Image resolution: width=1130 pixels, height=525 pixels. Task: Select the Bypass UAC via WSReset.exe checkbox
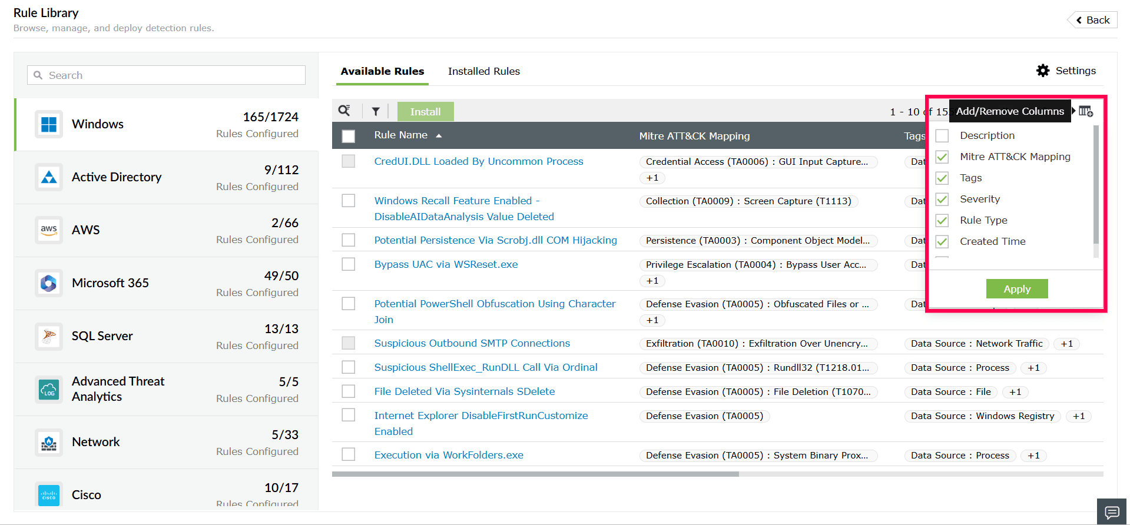click(x=349, y=264)
